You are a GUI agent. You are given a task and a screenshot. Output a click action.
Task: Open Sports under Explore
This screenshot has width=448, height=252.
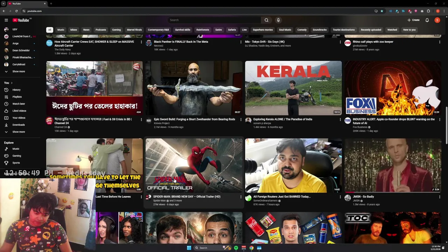(16, 163)
